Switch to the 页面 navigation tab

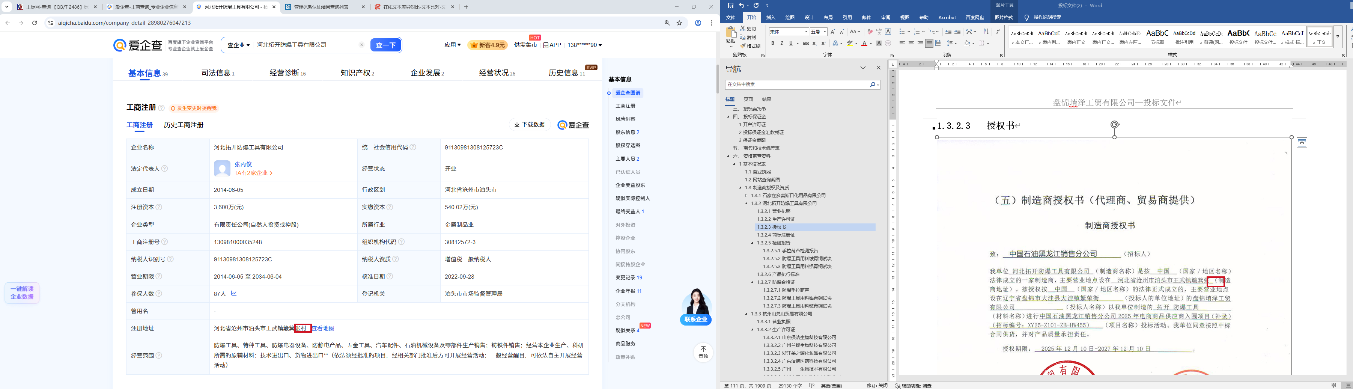click(x=748, y=100)
